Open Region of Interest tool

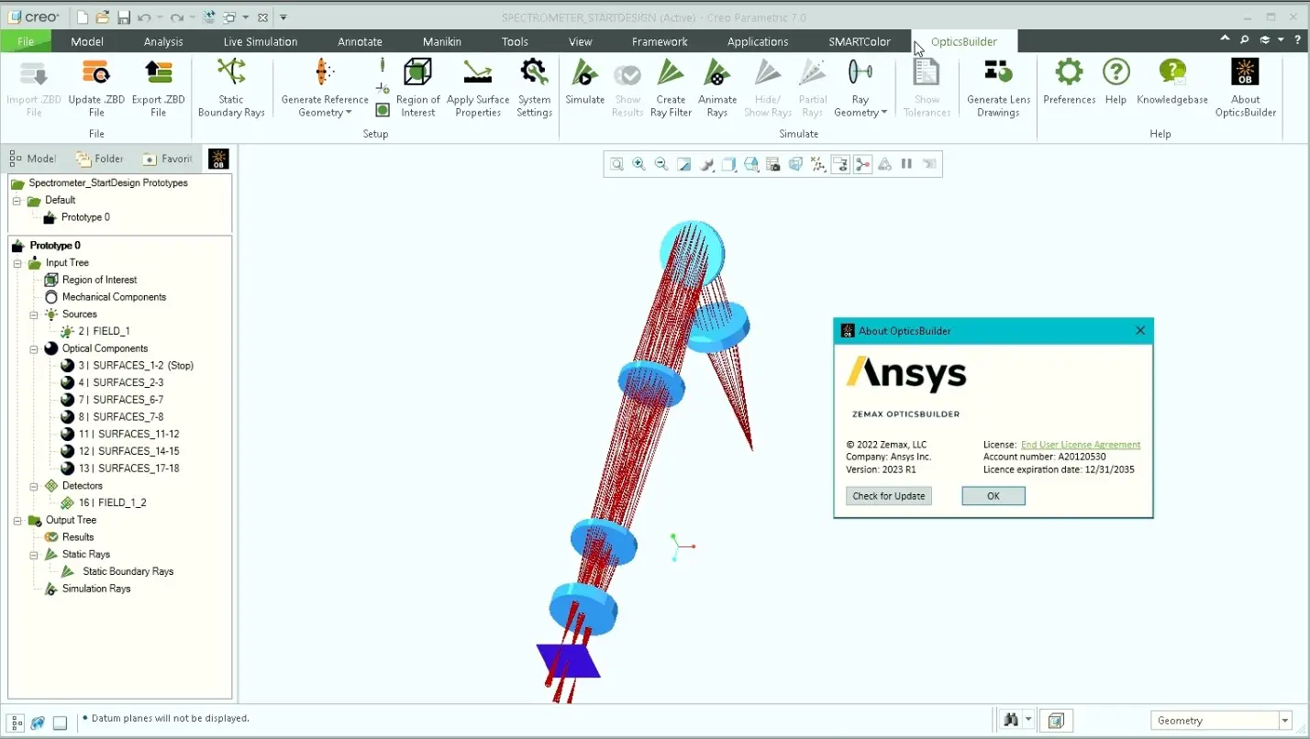click(x=417, y=88)
